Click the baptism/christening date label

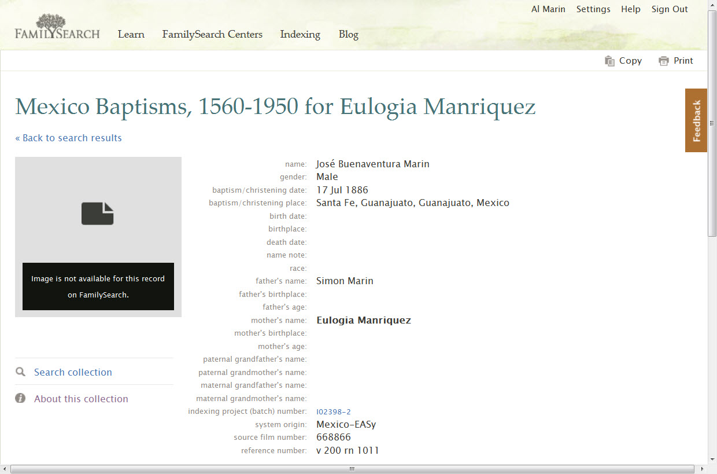click(x=260, y=190)
